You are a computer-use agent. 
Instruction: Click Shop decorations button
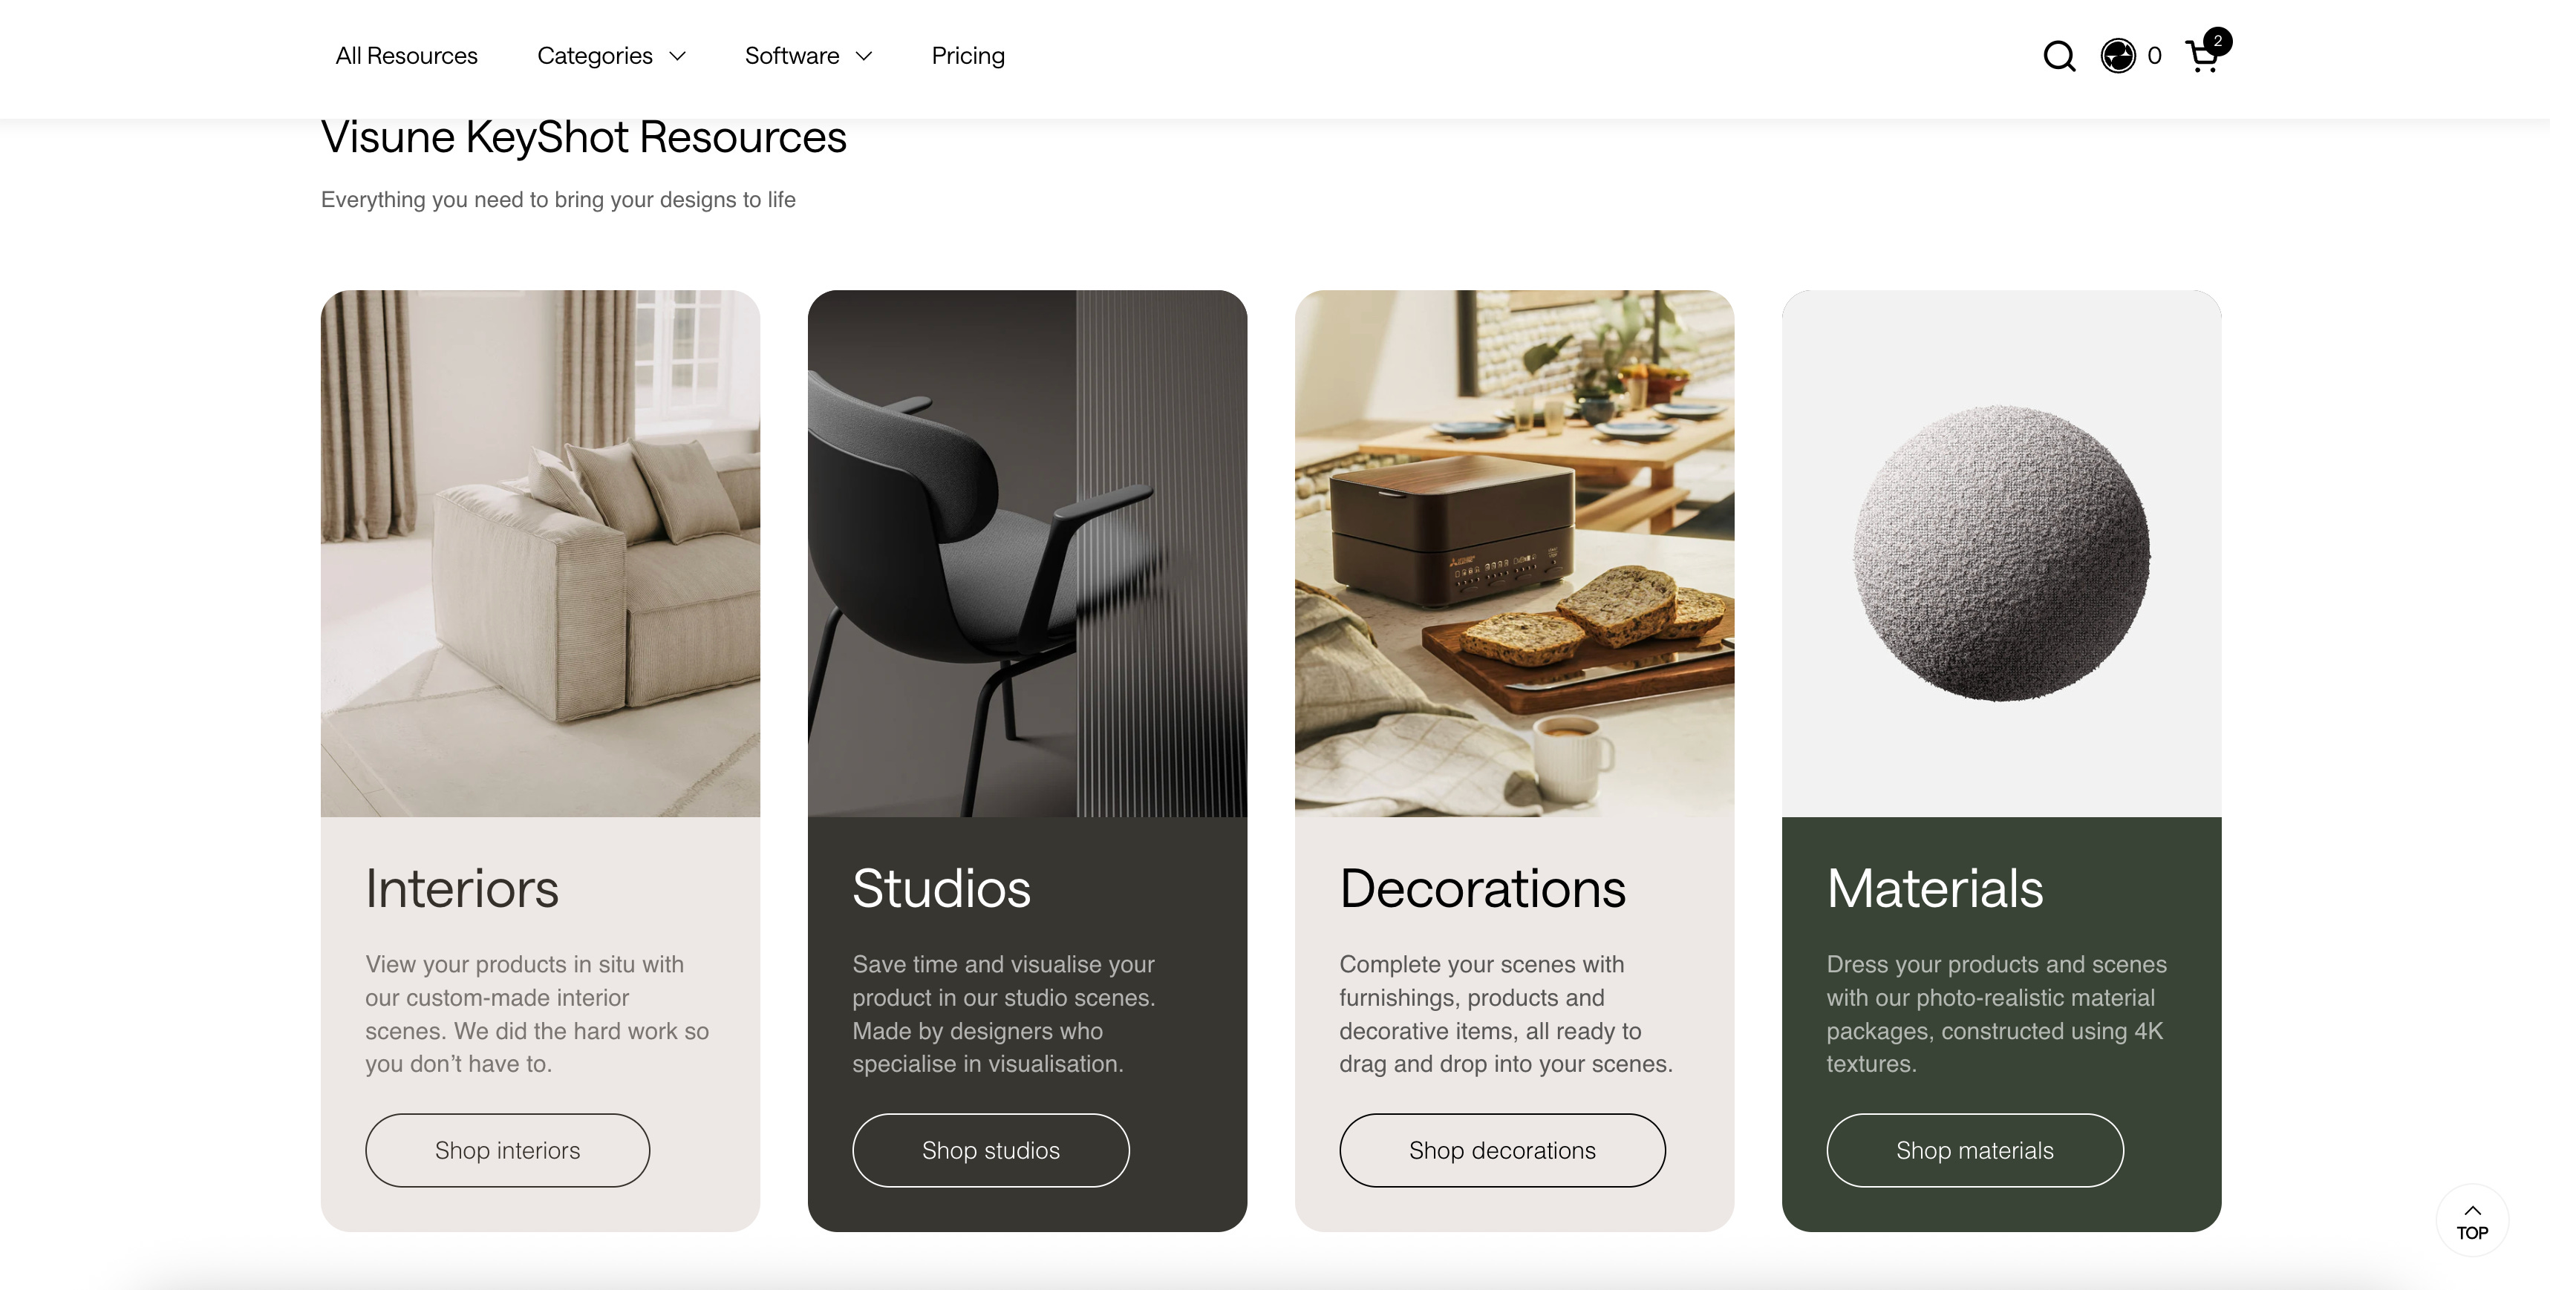[1503, 1150]
